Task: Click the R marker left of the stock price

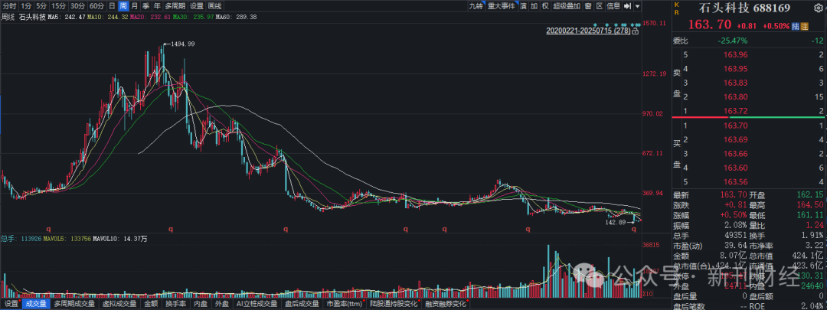Action: (x=676, y=12)
